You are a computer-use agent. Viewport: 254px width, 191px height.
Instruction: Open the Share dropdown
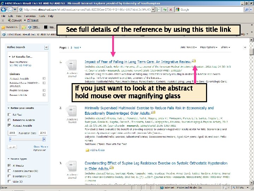click(225, 47)
